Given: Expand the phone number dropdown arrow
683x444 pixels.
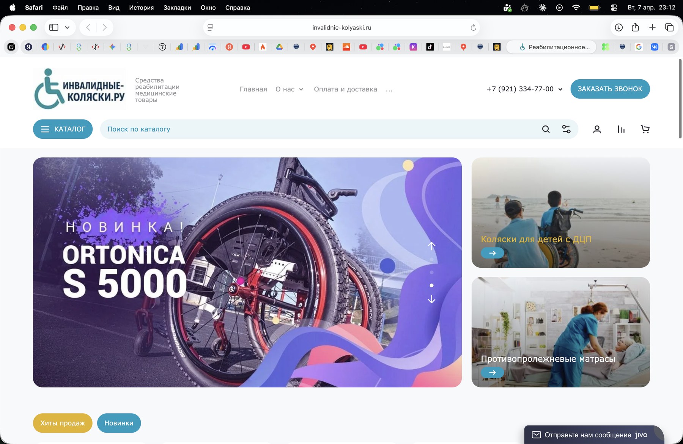Looking at the screenshot, I should [x=560, y=89].
